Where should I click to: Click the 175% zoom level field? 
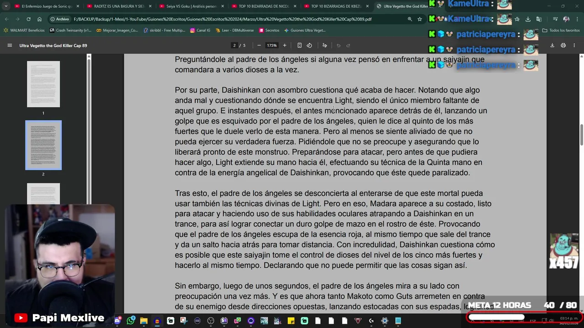272,46
